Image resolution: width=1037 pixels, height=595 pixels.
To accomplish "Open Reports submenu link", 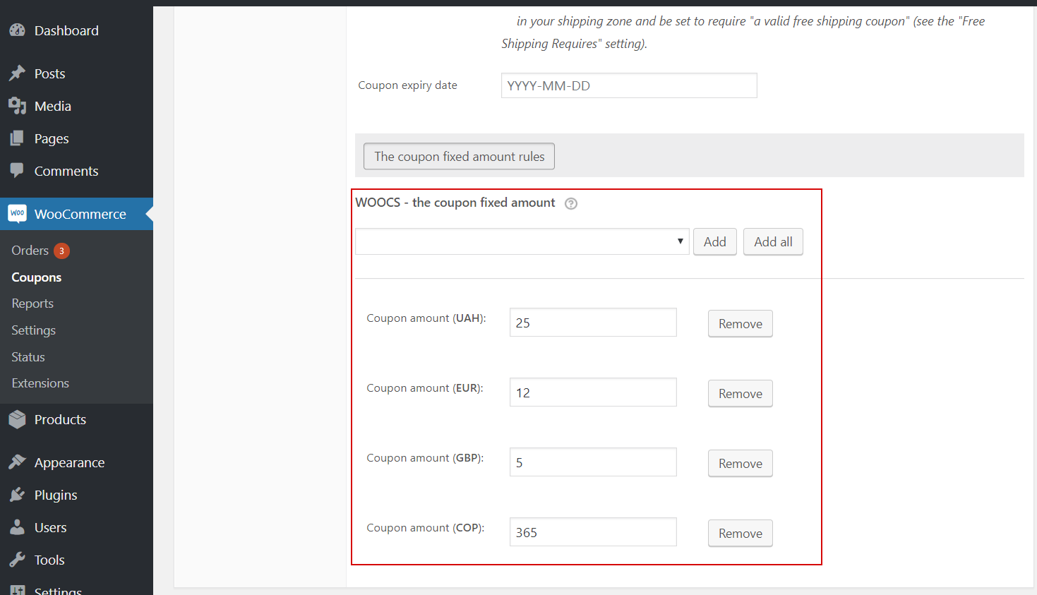I will tap(32, 303).
